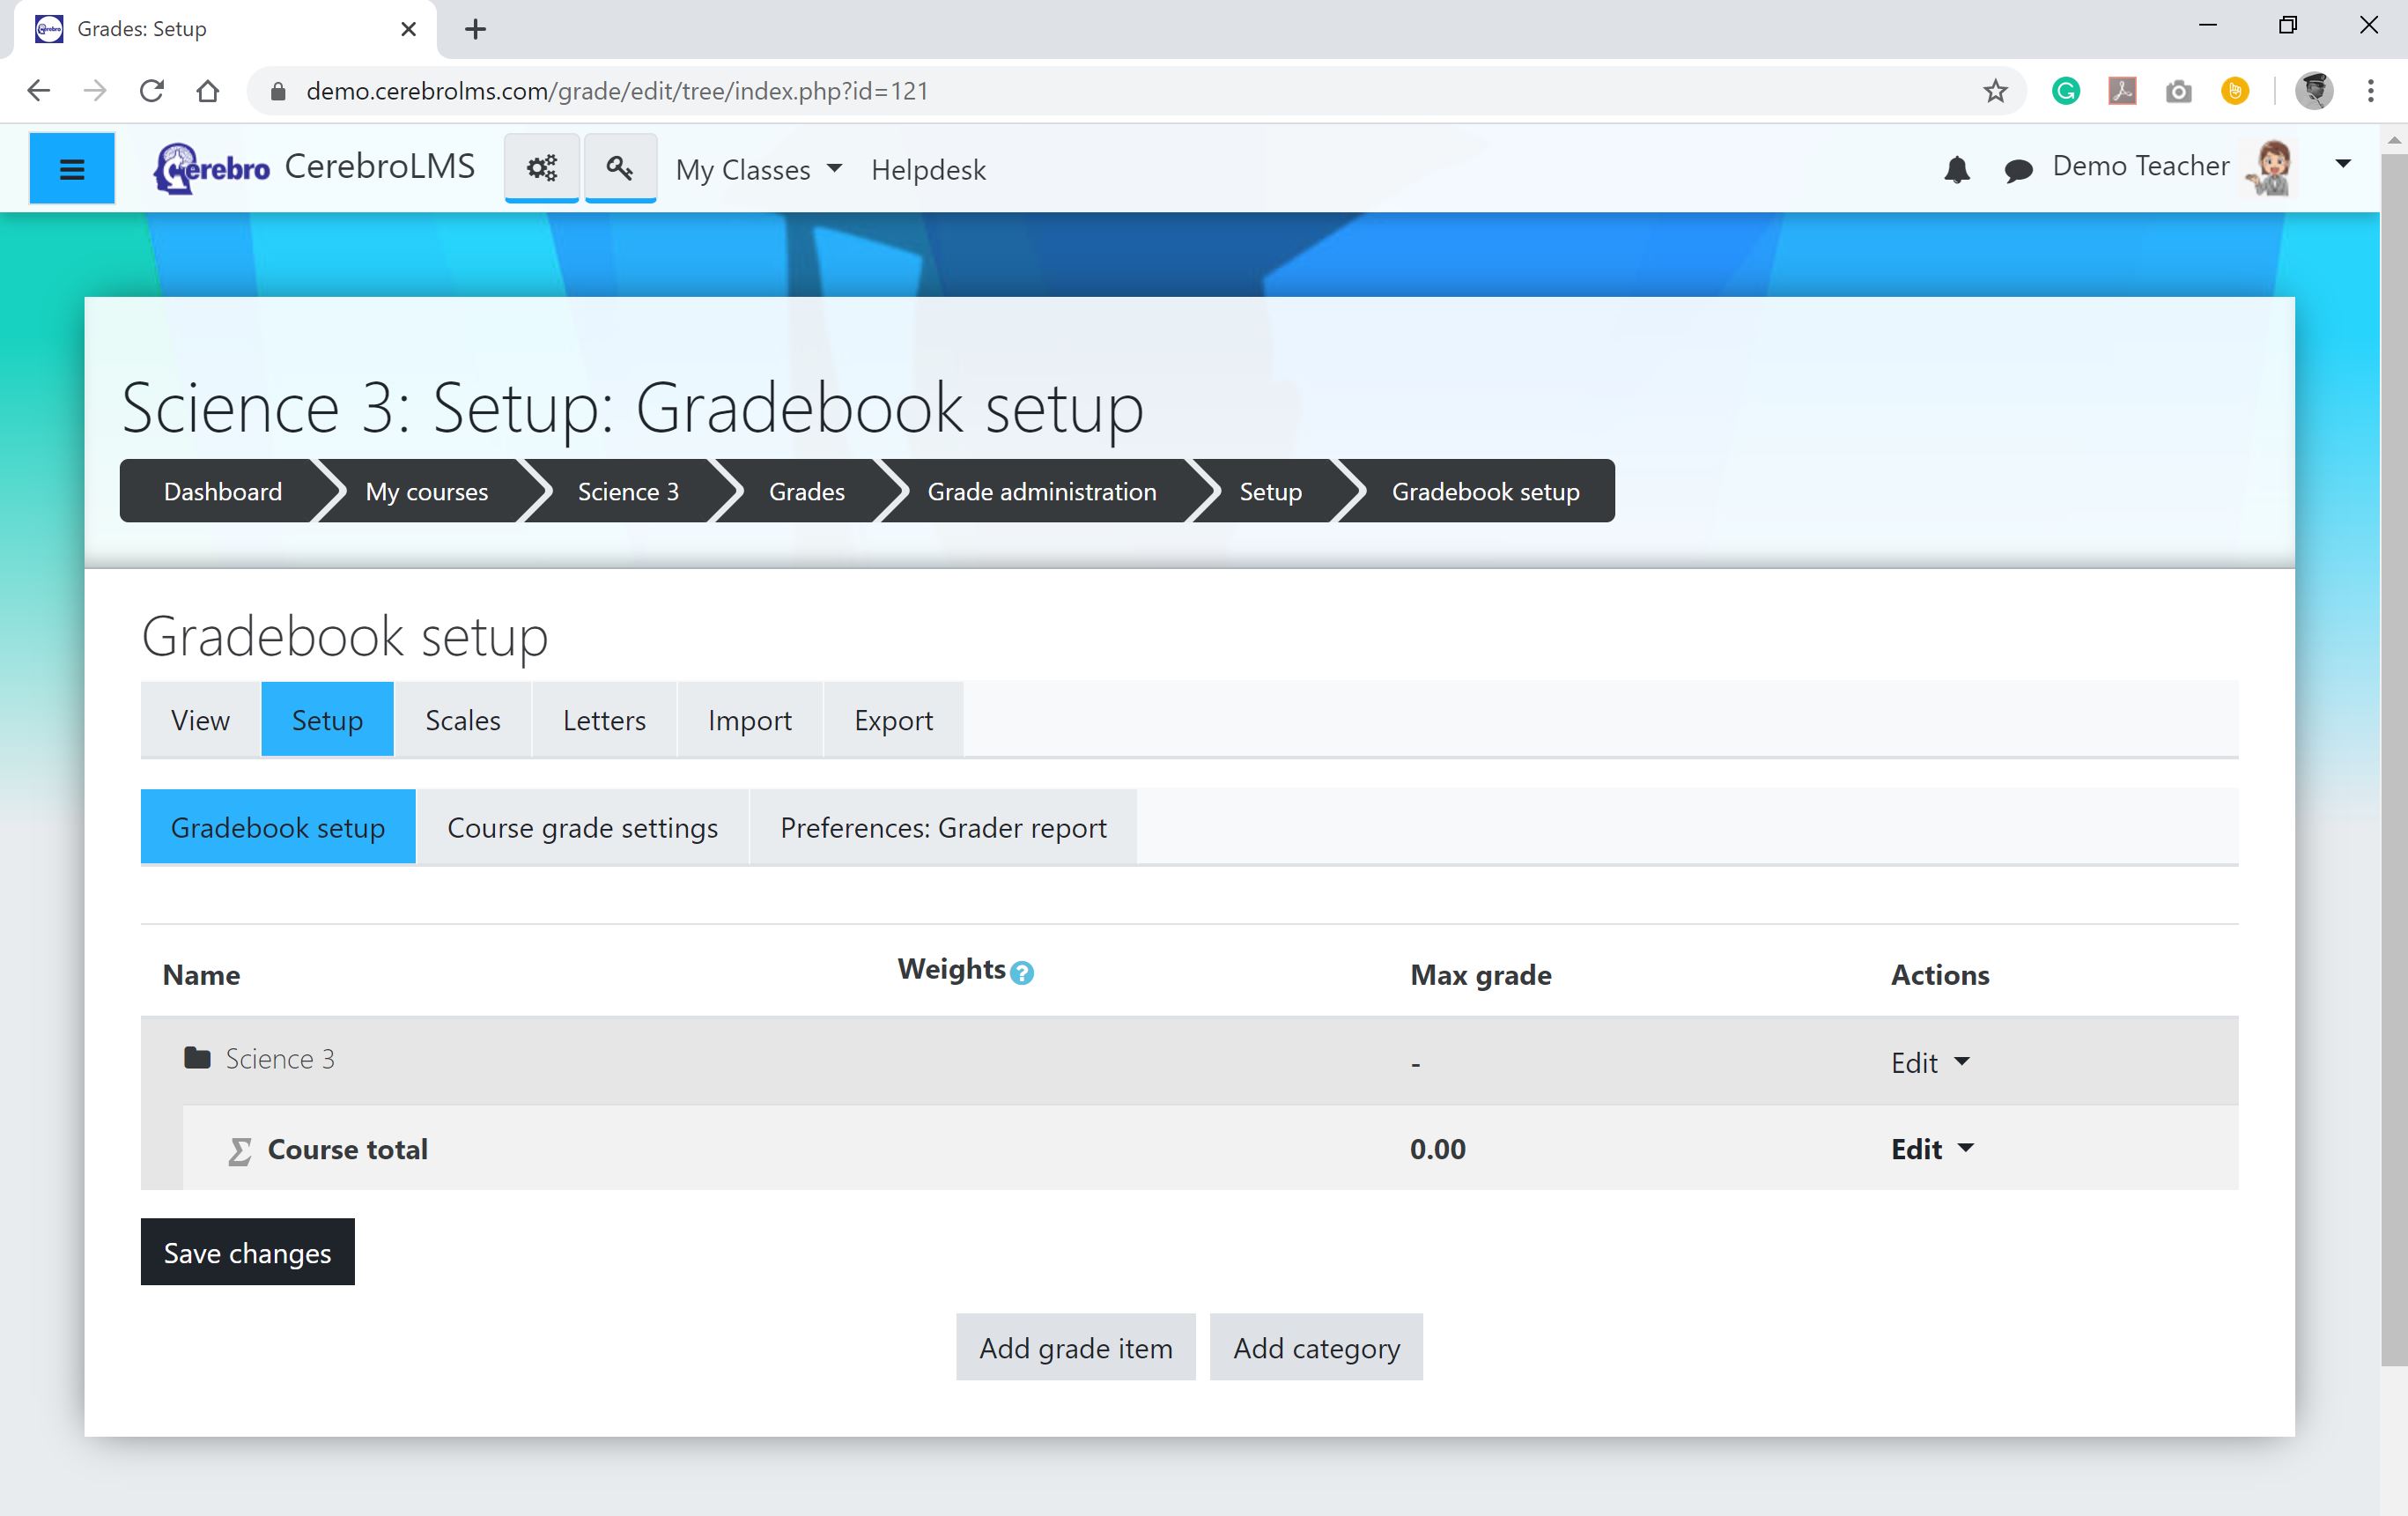Expand the My Classes dropdown
Screen dimensions: 2408x1516
tap(758, 170)
